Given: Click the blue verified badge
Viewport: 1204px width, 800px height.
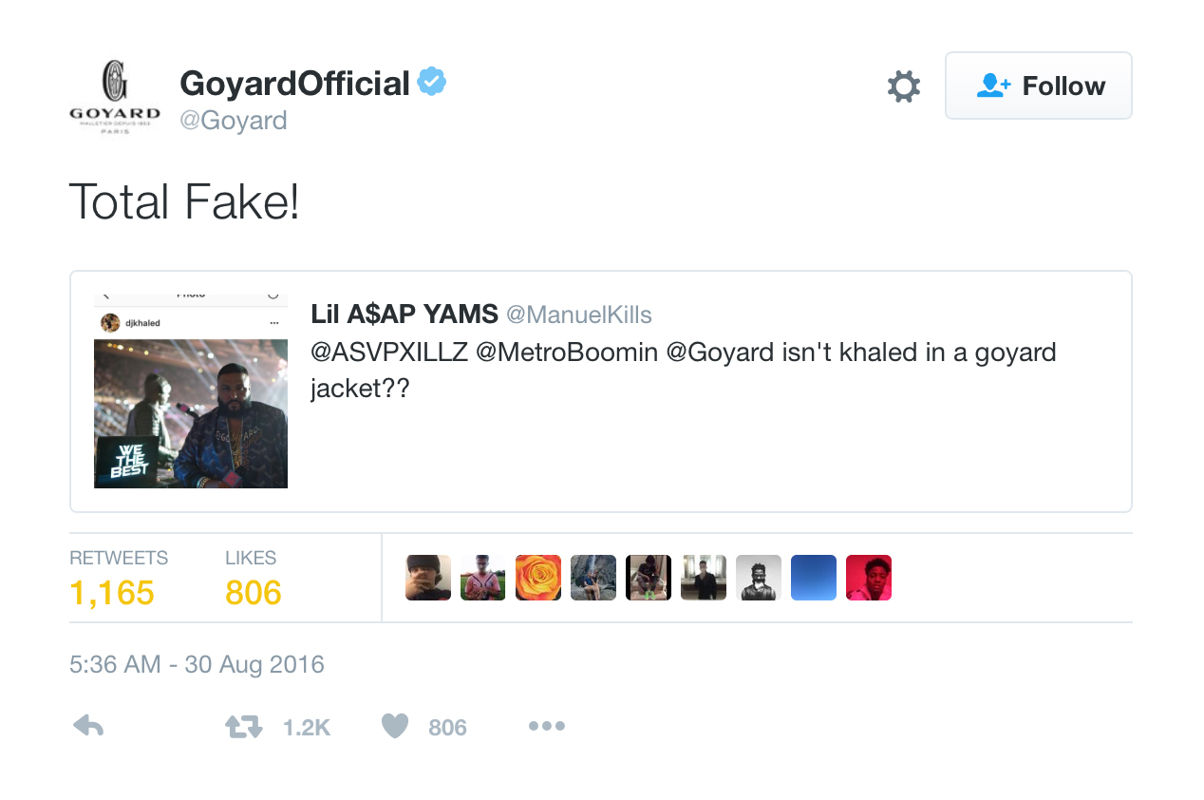Looking at the screenshot, I should tap(432, 83).
